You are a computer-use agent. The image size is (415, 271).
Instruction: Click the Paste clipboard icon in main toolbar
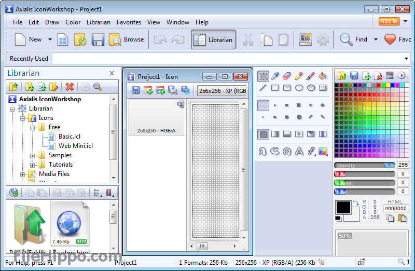pos(283,40)
